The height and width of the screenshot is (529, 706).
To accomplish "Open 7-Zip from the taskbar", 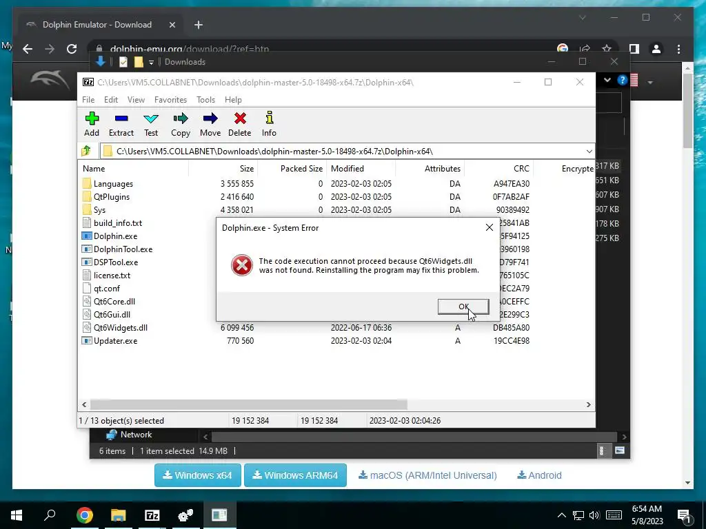I will click(x=152, y=515).
